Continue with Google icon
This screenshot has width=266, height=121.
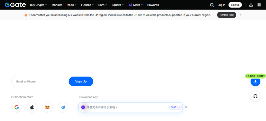tap(17, 107)
